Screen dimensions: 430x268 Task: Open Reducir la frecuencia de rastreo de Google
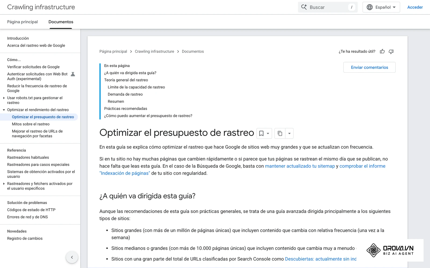(x=37, y=88)
